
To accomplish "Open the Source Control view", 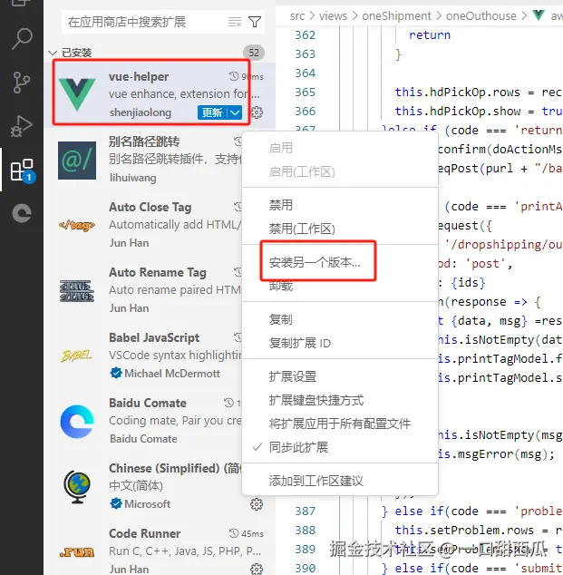I will pyautogui.click(x=22, y=83).
